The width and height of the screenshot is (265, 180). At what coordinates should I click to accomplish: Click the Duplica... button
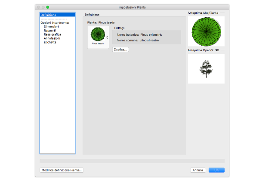coord(120,50)
